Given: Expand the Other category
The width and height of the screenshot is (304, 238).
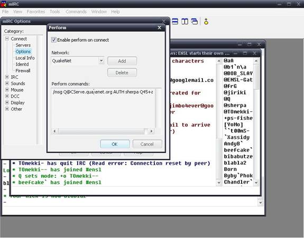Looking at the screenshot, I should click(7, 109).
